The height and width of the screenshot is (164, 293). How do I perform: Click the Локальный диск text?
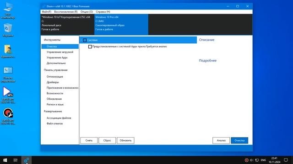point(51,26)
